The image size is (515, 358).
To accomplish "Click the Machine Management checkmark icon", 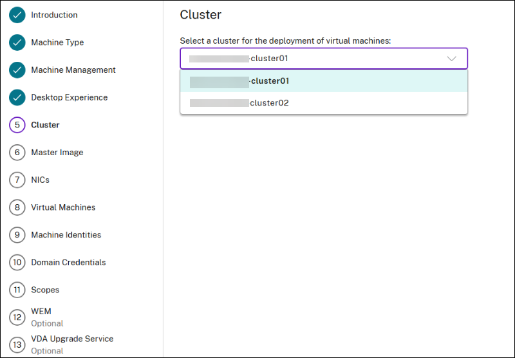I will click(17, 70).
